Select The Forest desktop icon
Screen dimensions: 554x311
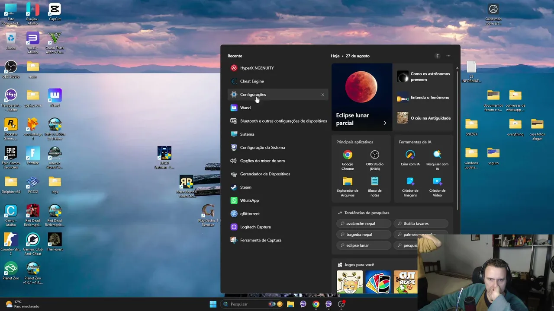click(x=55, y=242)
